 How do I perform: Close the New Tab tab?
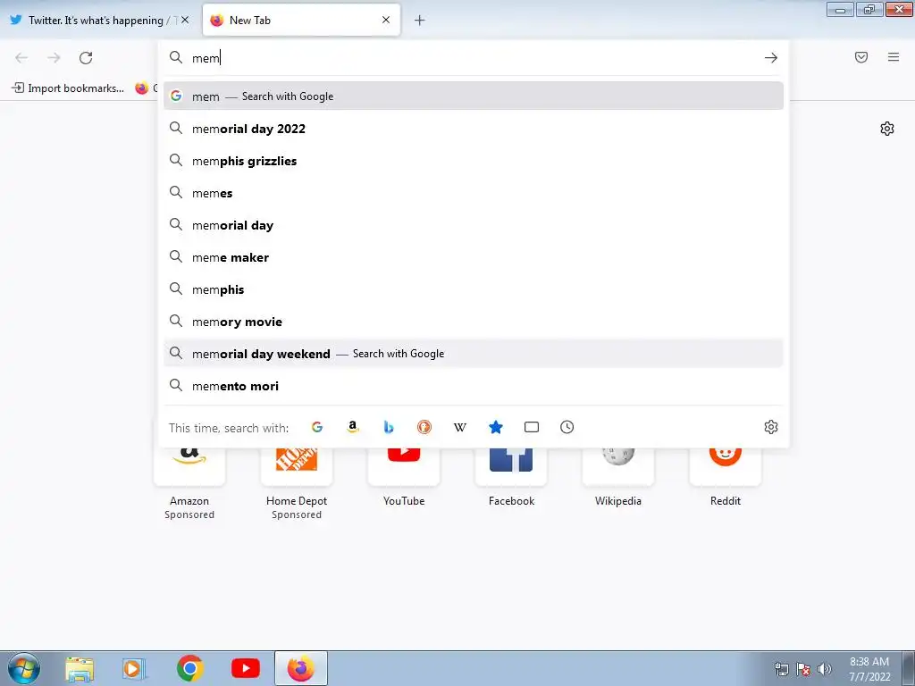point(386,20)
